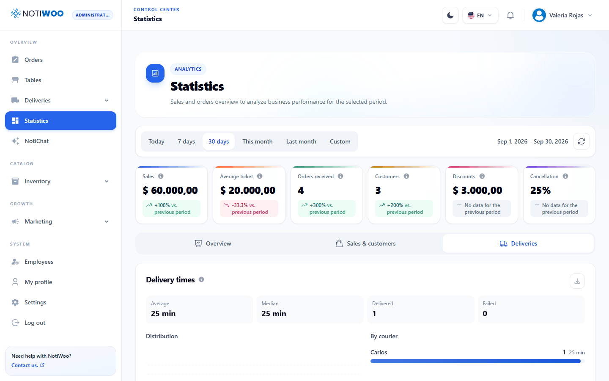
Task: Open My profile page
Action: point(60,282)
